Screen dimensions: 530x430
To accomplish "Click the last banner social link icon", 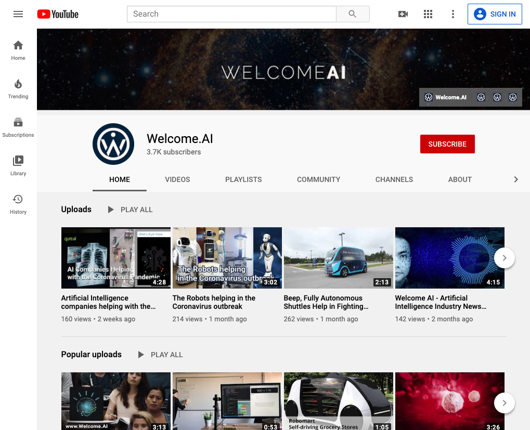I will (513, 97).
